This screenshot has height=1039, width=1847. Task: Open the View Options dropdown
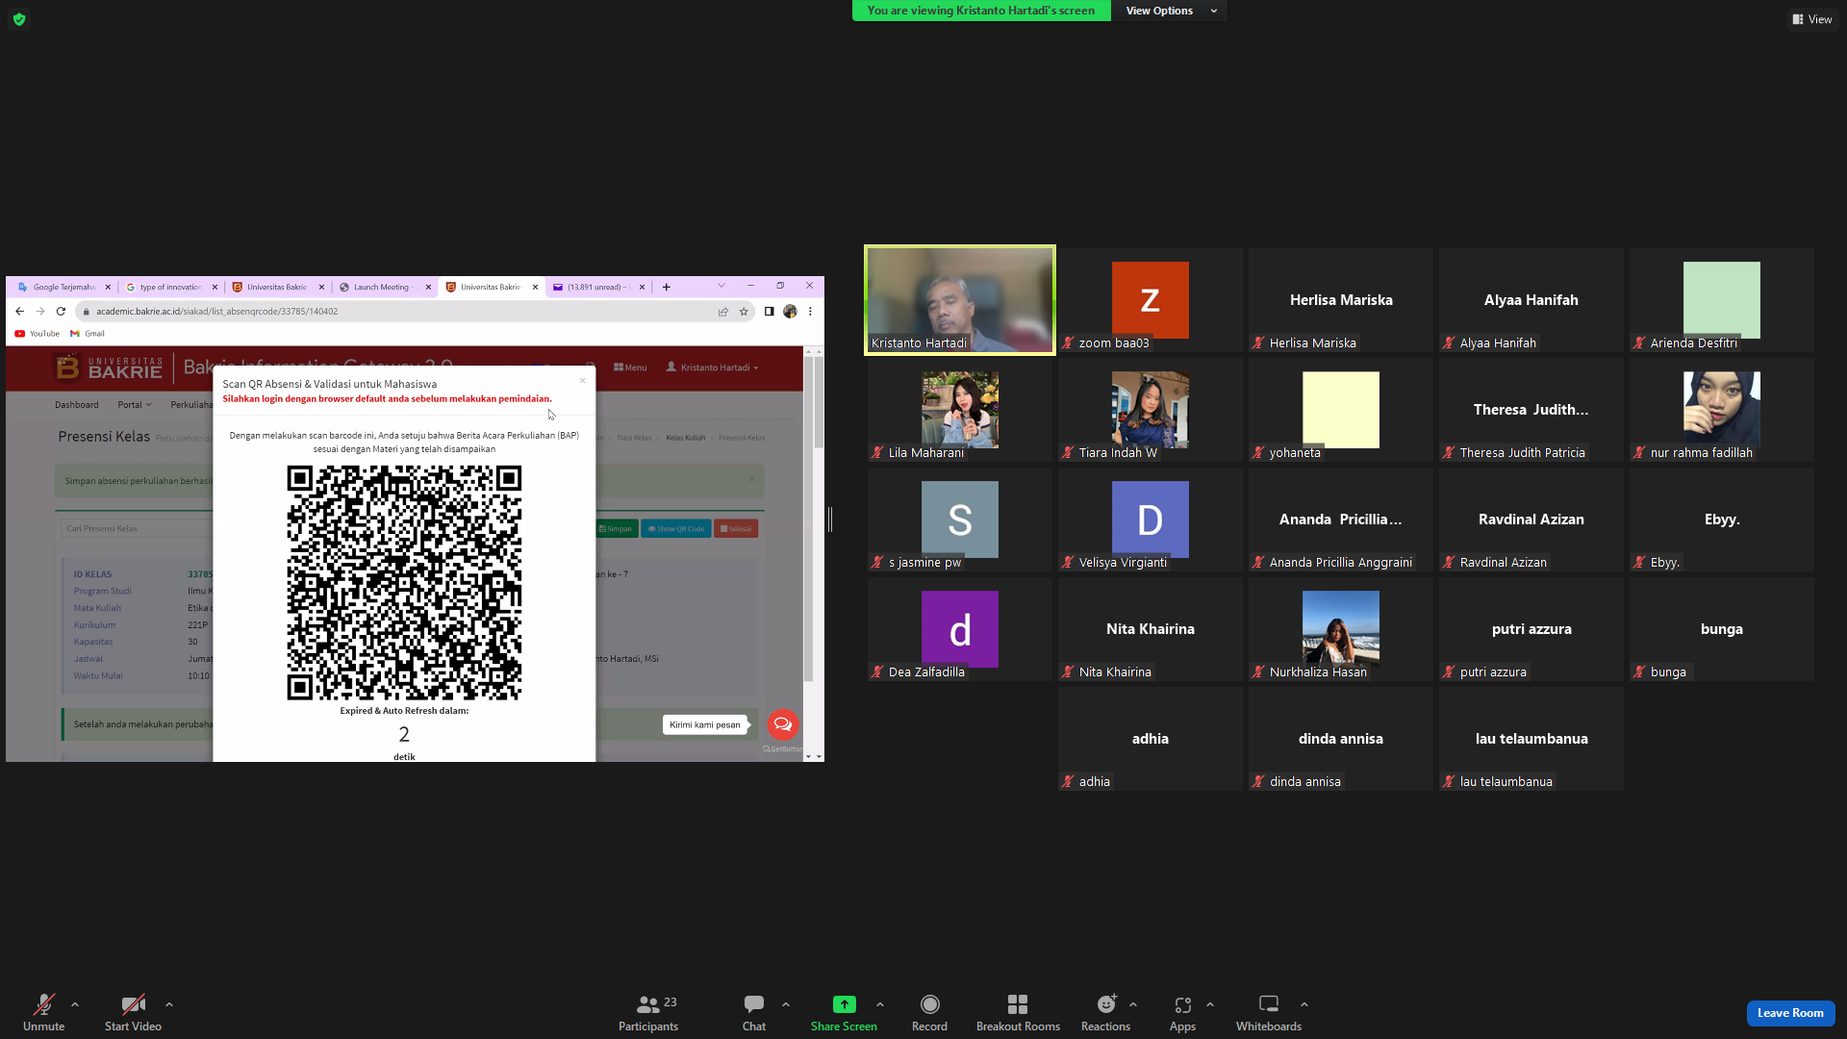pos(1170,11)
